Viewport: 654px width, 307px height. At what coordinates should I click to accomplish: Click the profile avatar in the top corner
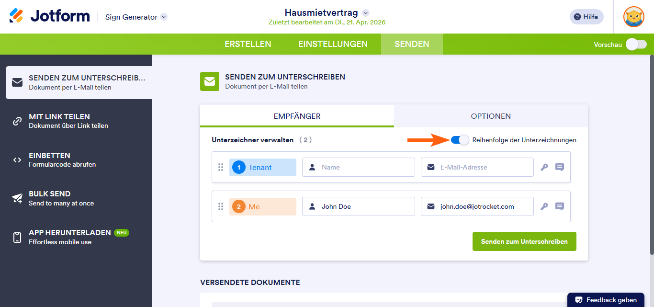click(x=633, y=17)
